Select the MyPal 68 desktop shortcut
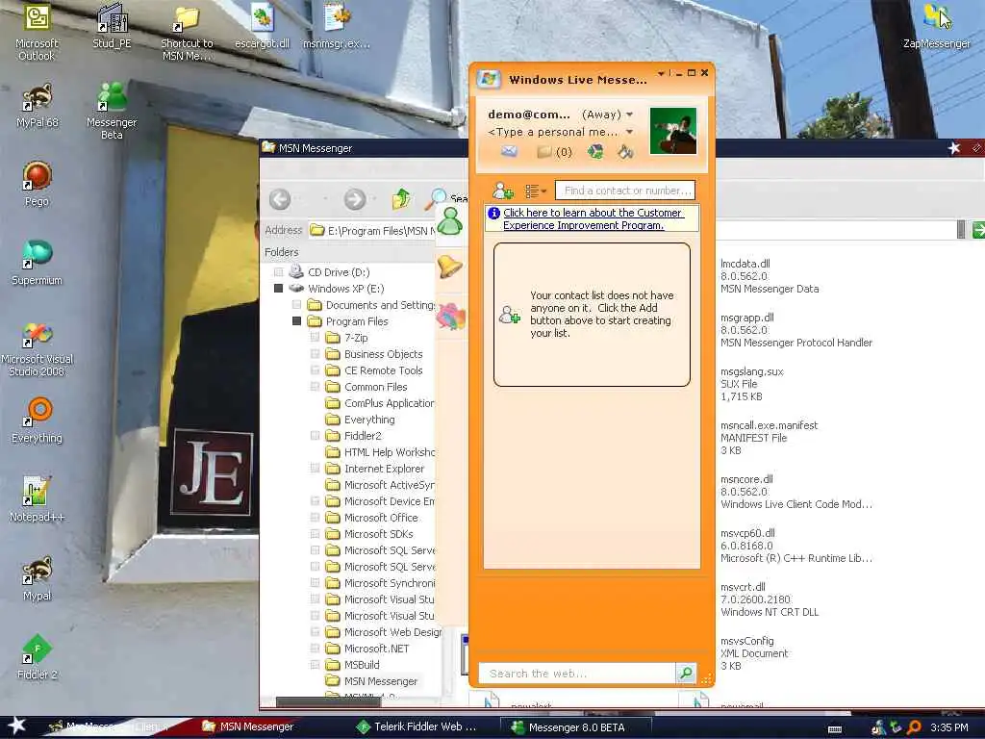The width and height of the screenshot is (985, 739). 38,106
